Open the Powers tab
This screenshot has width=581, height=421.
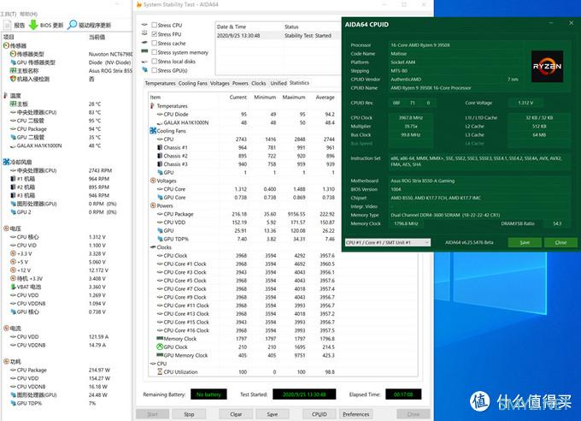[240, 83]
